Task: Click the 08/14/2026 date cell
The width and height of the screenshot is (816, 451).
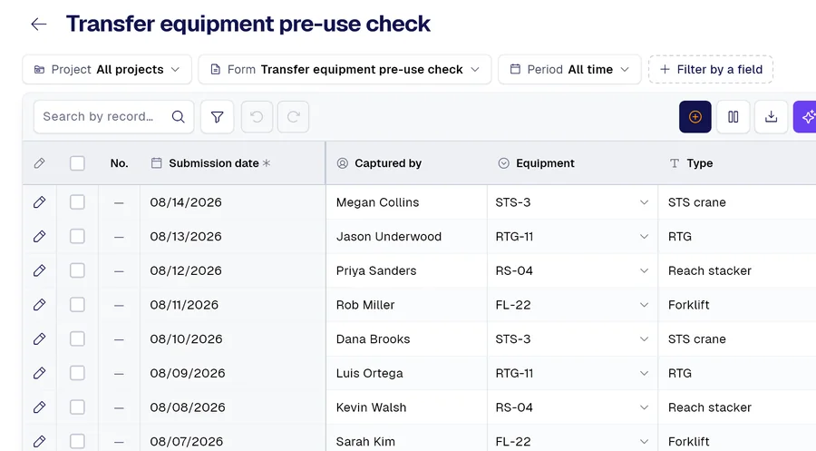Action: (233, 202)
